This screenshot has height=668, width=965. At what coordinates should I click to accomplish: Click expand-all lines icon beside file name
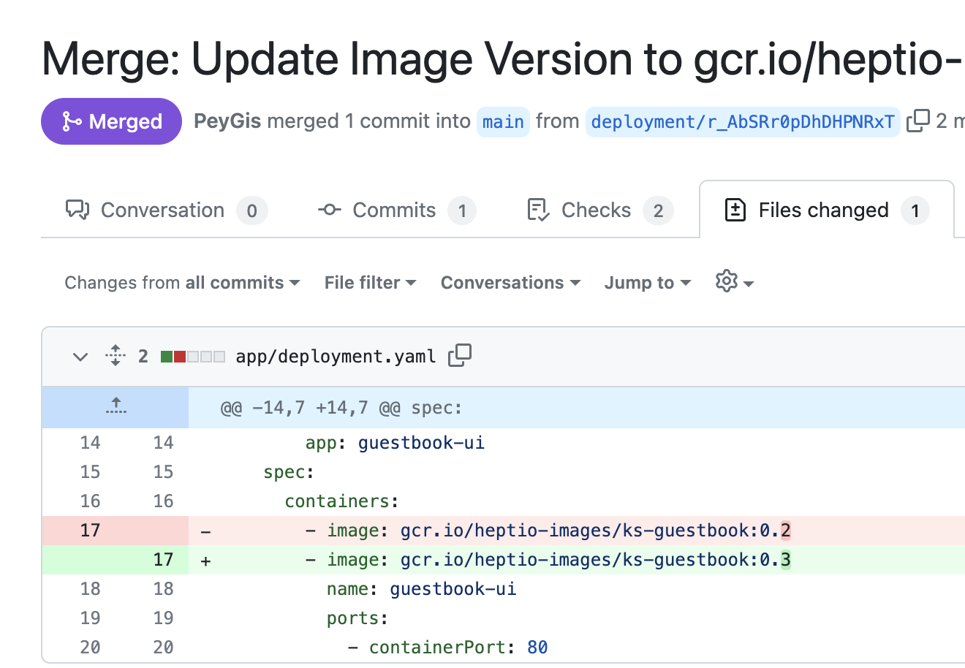click(116, 356)
